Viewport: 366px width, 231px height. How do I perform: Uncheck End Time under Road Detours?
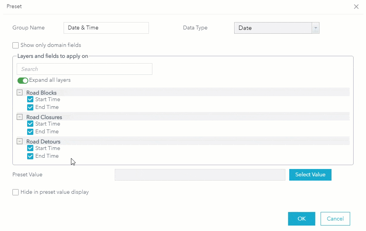coord(30,156)
